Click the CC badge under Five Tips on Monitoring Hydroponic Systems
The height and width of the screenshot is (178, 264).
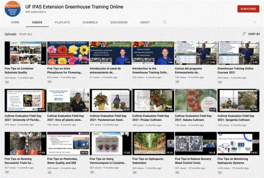(x=220, y=172)
